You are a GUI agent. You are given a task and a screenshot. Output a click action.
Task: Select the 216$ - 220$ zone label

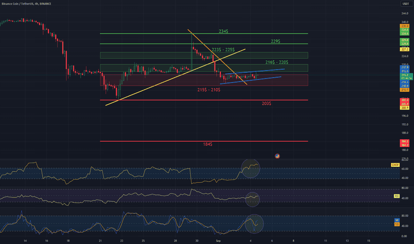(277, 62)
